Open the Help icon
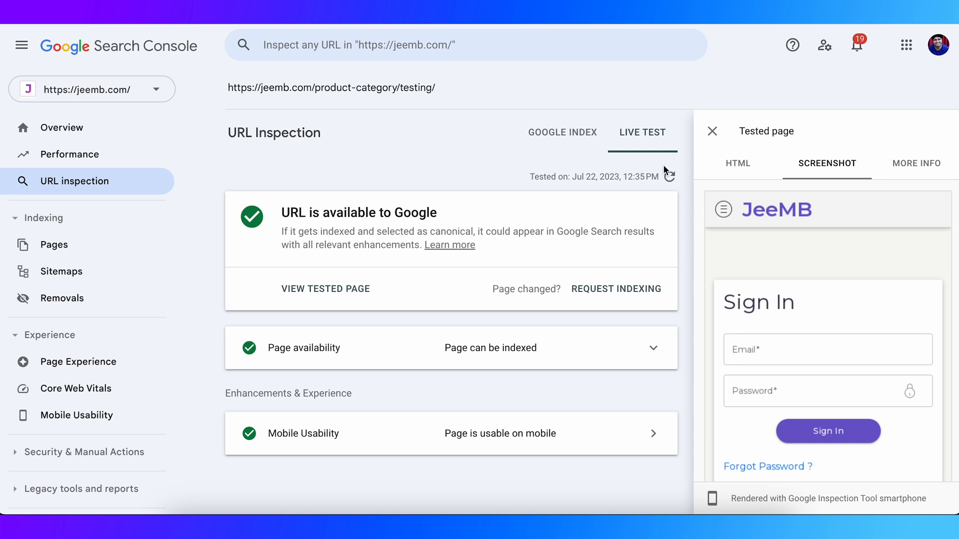This screenshot has width=959, height=539. click(792, 45)
